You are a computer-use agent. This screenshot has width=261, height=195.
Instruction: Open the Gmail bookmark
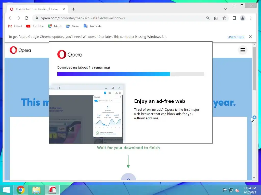pos(15,26)
